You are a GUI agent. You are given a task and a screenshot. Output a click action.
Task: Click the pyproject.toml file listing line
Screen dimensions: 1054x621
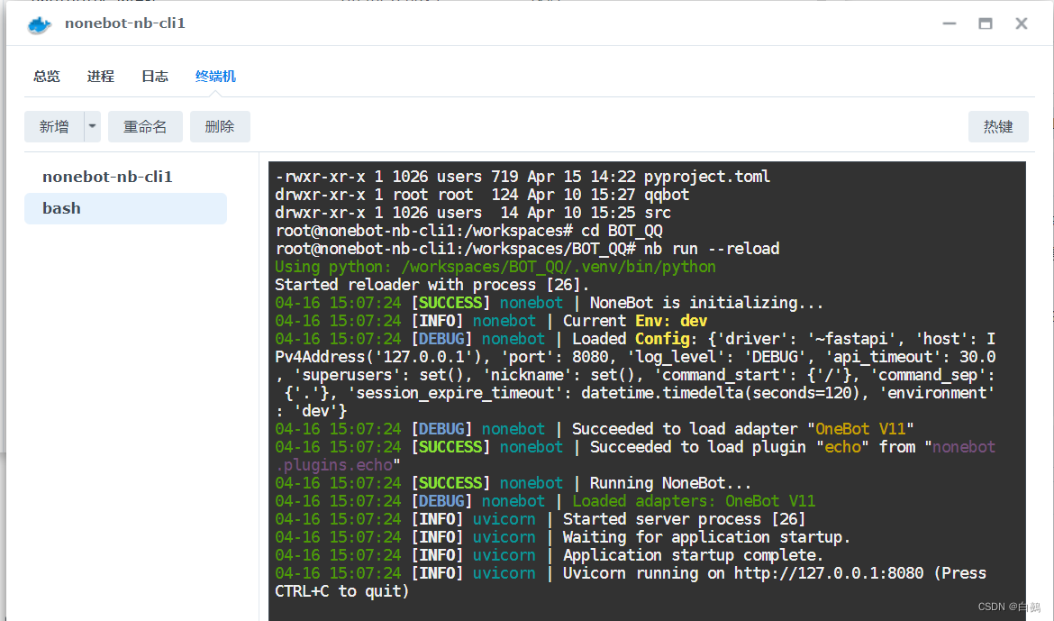tap(522, 177)
